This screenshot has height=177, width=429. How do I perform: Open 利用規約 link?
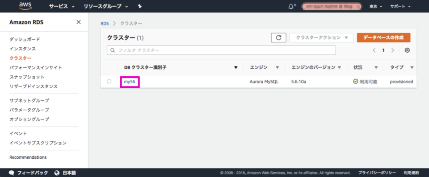point(411,173)
